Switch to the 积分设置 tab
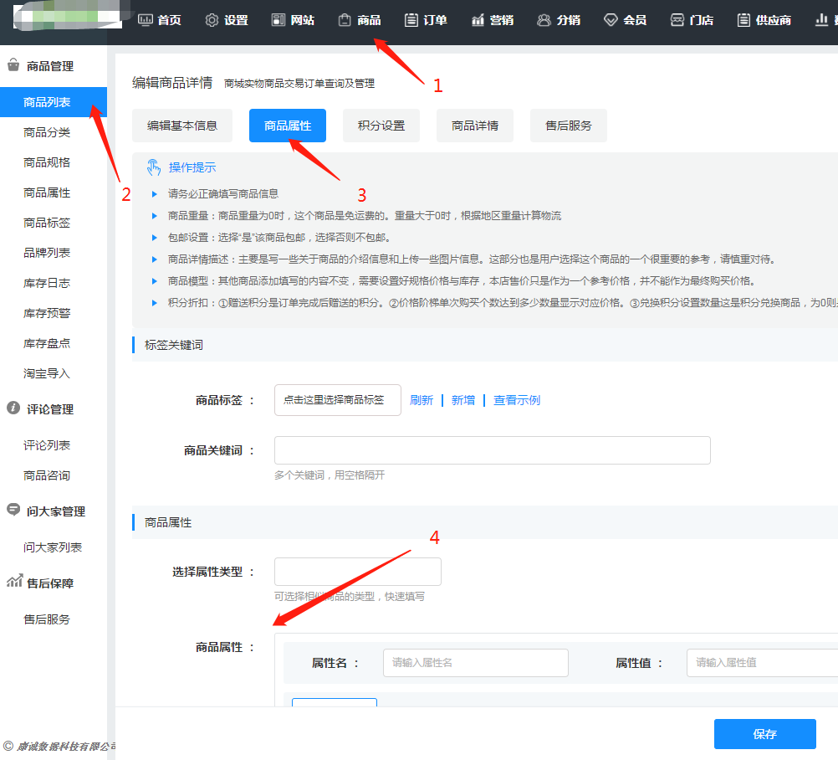This screenshot has height=760, width=838. [x=381, y=126]
